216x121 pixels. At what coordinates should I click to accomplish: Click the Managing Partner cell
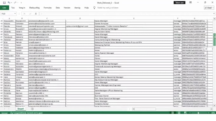click(134, 45)
